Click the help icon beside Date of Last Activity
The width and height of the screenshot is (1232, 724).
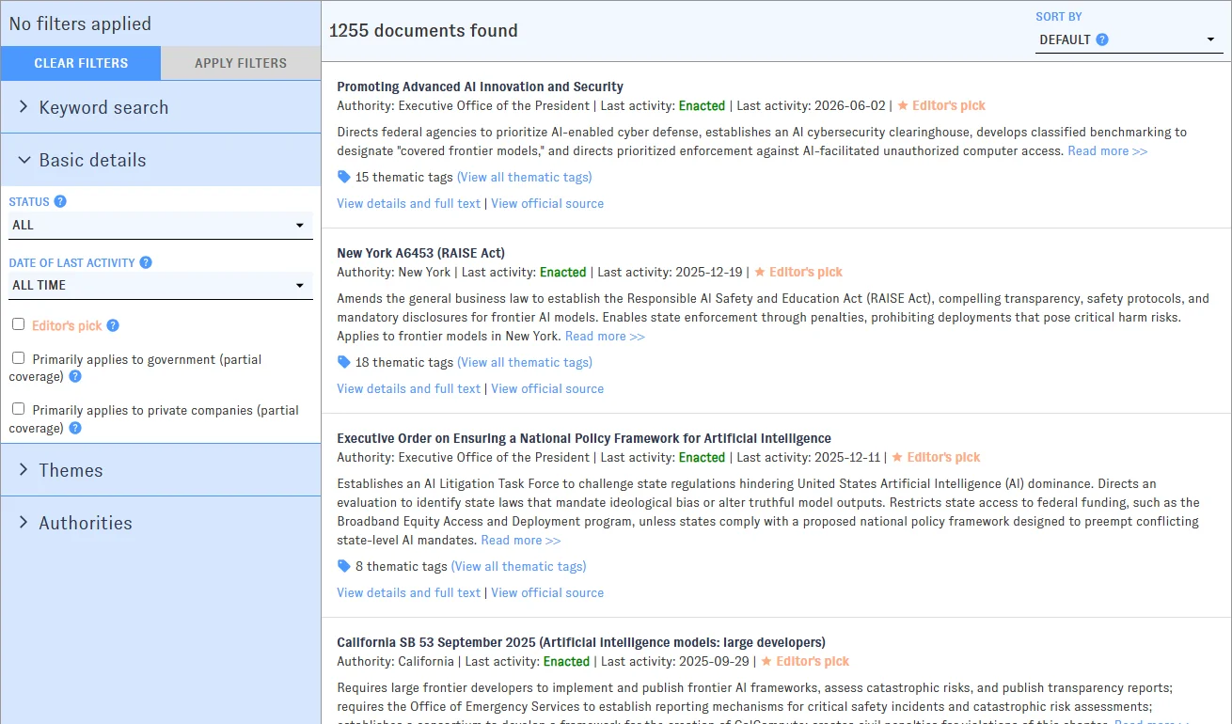146,263
